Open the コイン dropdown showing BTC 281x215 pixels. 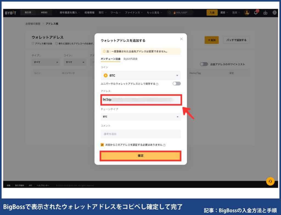(x=140, y=75)
